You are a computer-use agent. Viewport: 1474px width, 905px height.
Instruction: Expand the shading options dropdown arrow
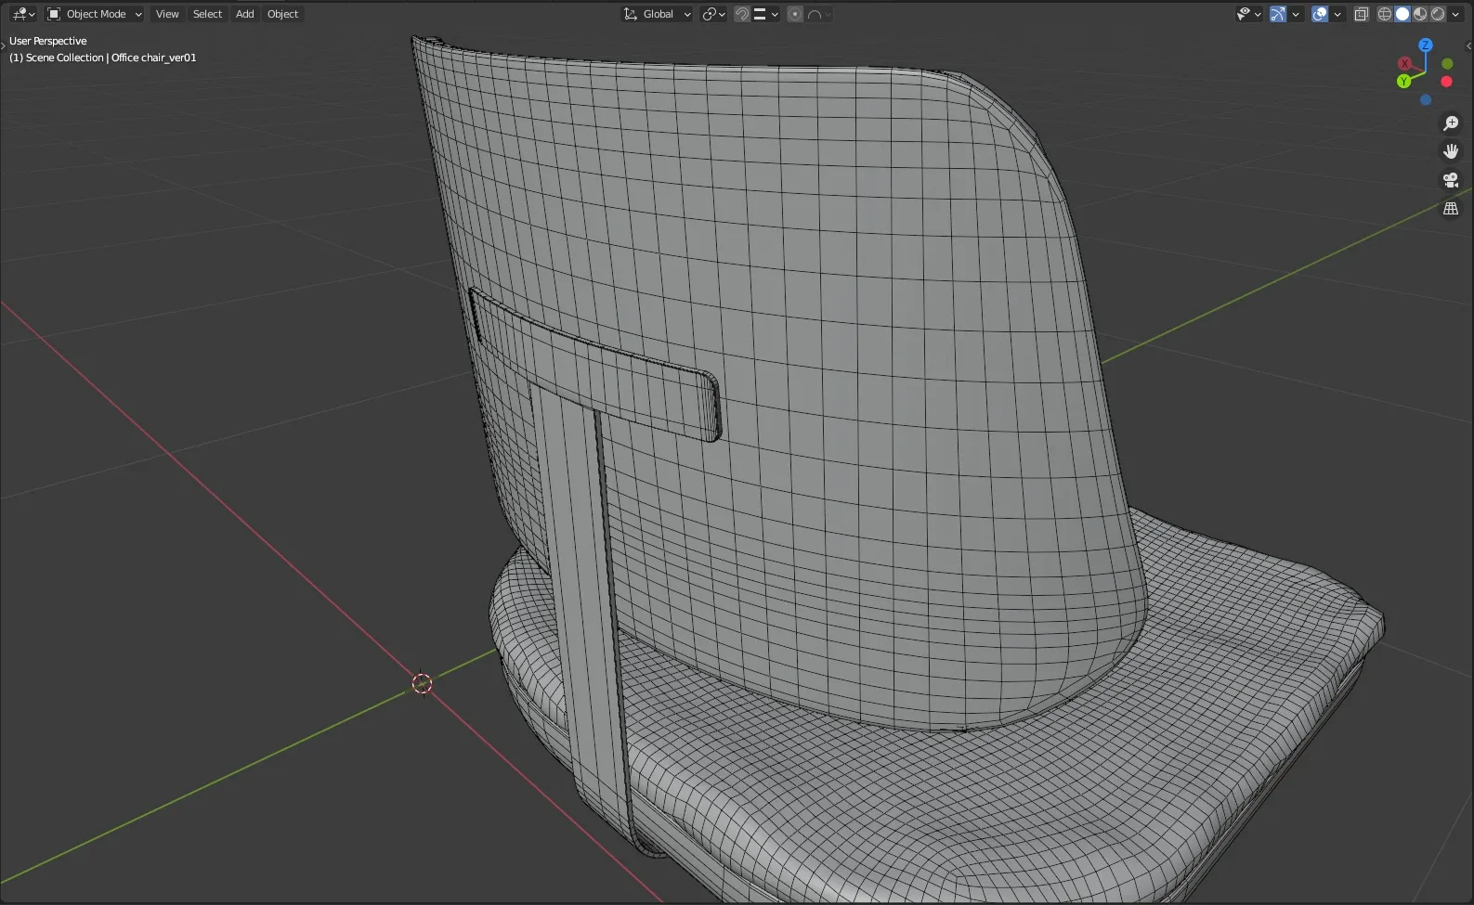coord(1456,14)
